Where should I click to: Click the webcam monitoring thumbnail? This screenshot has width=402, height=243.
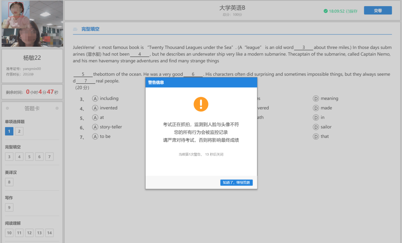coord(32,24)
